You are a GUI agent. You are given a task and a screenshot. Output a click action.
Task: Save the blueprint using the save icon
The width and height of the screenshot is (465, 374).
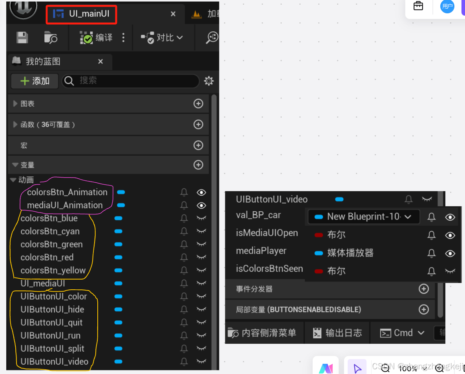22,38
